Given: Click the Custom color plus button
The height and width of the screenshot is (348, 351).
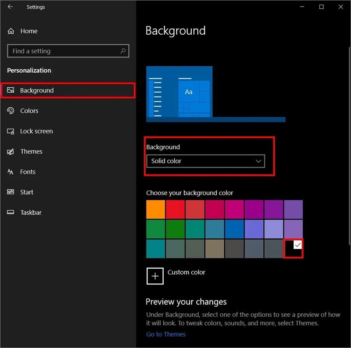Looking at the screenshot, I should coord(155,276).
